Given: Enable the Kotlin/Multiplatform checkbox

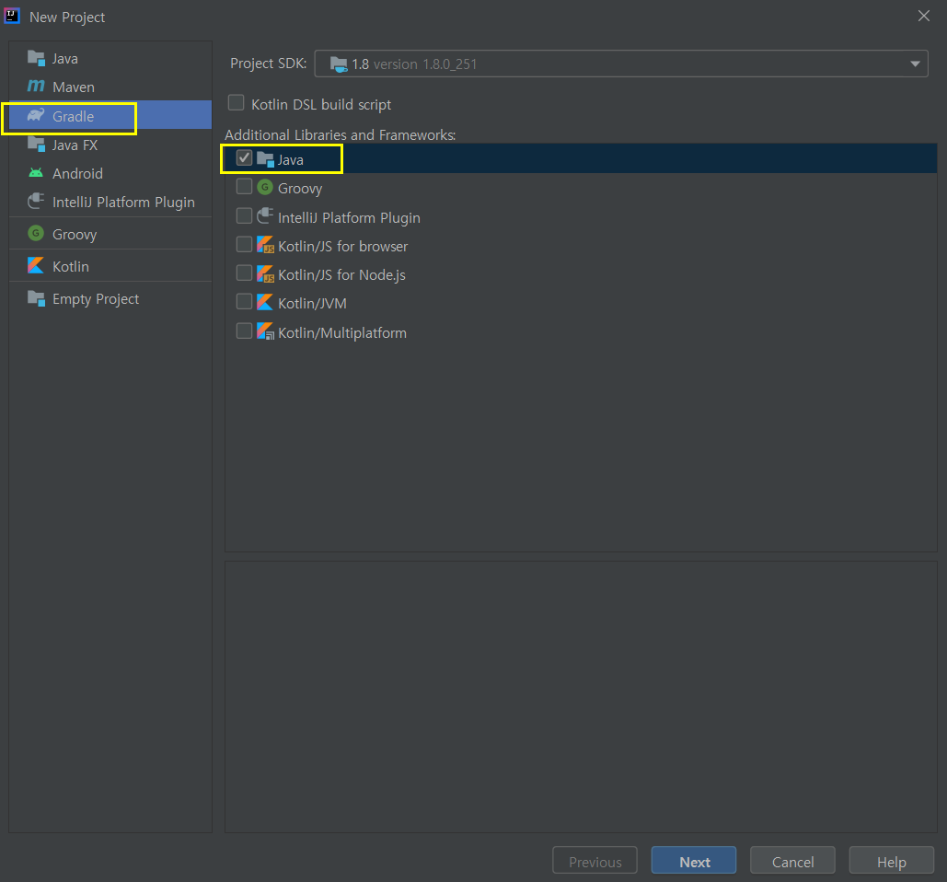Looking at the screenshot, I should [244, 331].
